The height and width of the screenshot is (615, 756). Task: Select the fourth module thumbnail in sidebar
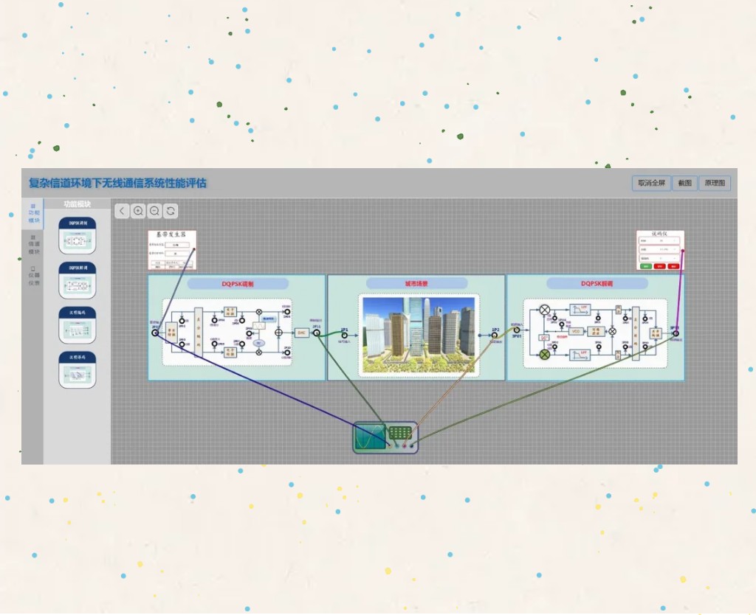point(78,370)
